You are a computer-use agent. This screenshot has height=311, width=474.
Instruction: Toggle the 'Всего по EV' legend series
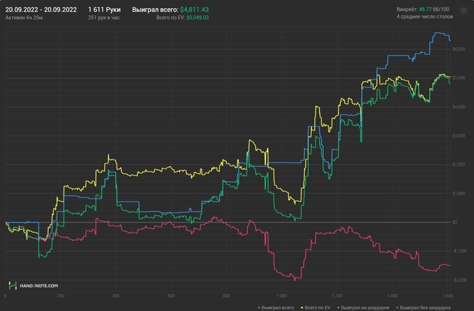(316, 308)
